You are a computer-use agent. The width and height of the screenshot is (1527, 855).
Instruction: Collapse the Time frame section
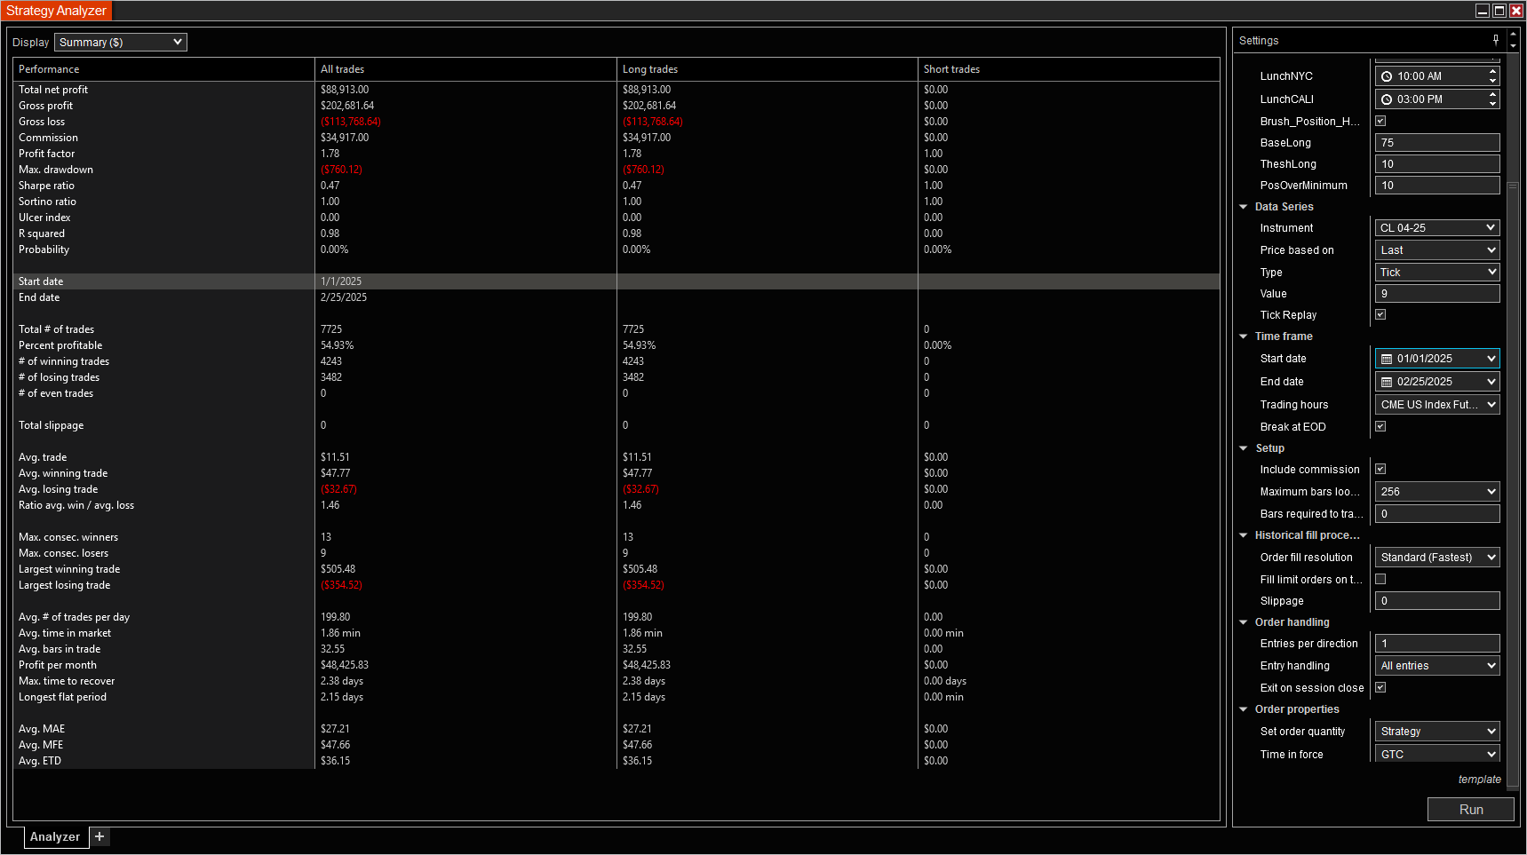coord(1244,336)
